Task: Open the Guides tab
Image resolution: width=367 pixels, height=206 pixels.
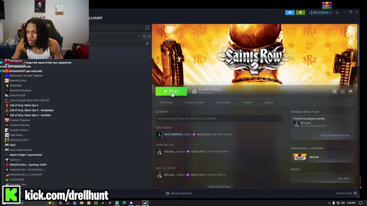Action: click(247, 102)
